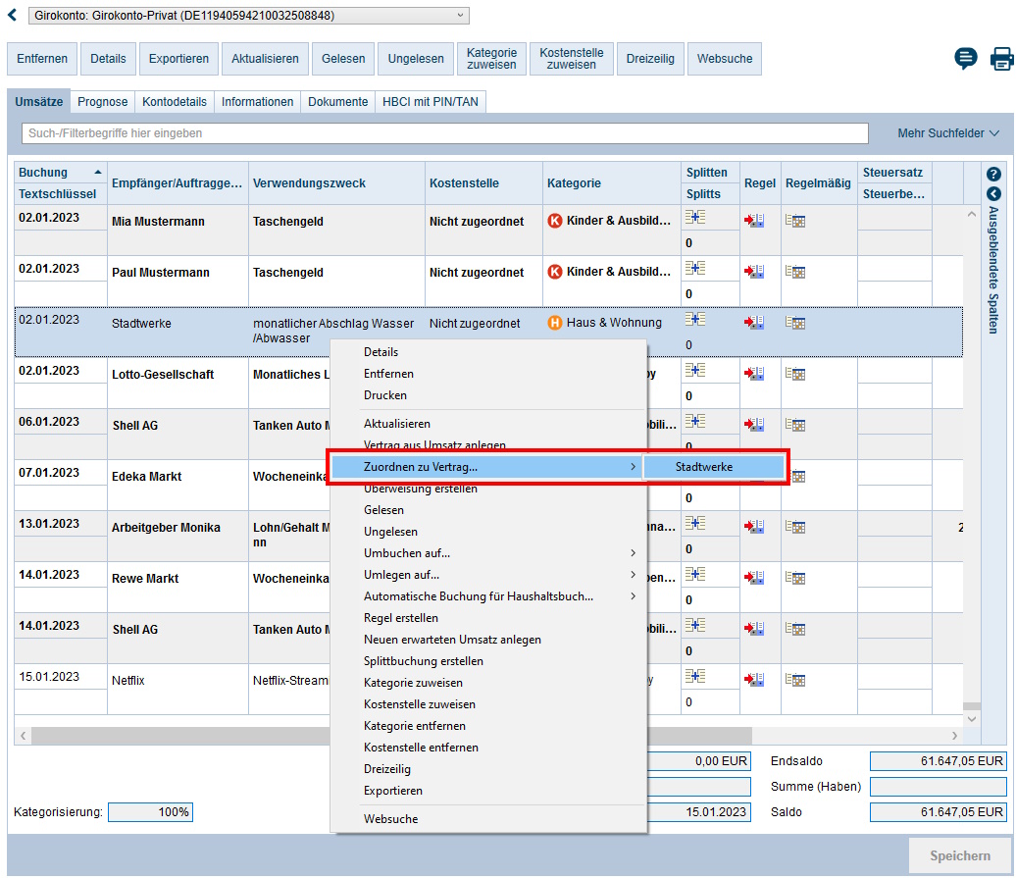Viewport: 1016px width, 878px height.
Task: Click the split icon in the Paul Mustermann row
Action: [x=695, y=268]
